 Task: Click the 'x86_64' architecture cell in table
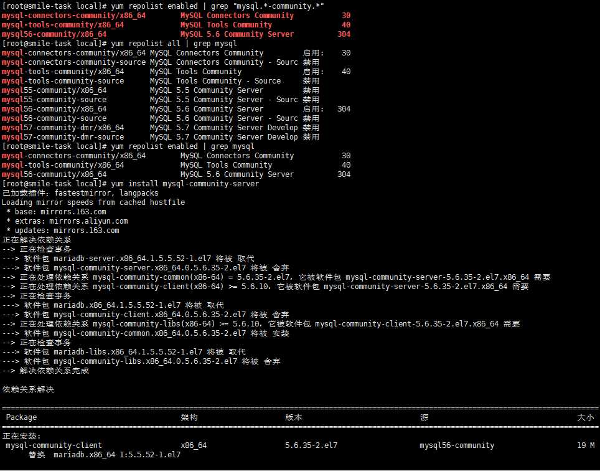point(194,445)
